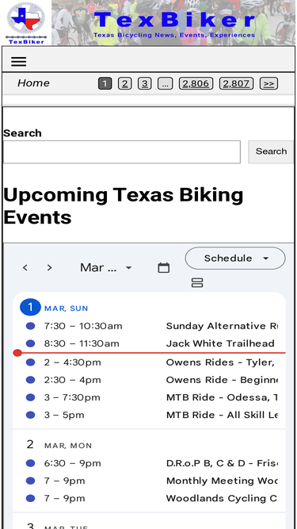Click the Upcoming Texas Biking Events heading
297x529 pixels.
coord(124,205)
